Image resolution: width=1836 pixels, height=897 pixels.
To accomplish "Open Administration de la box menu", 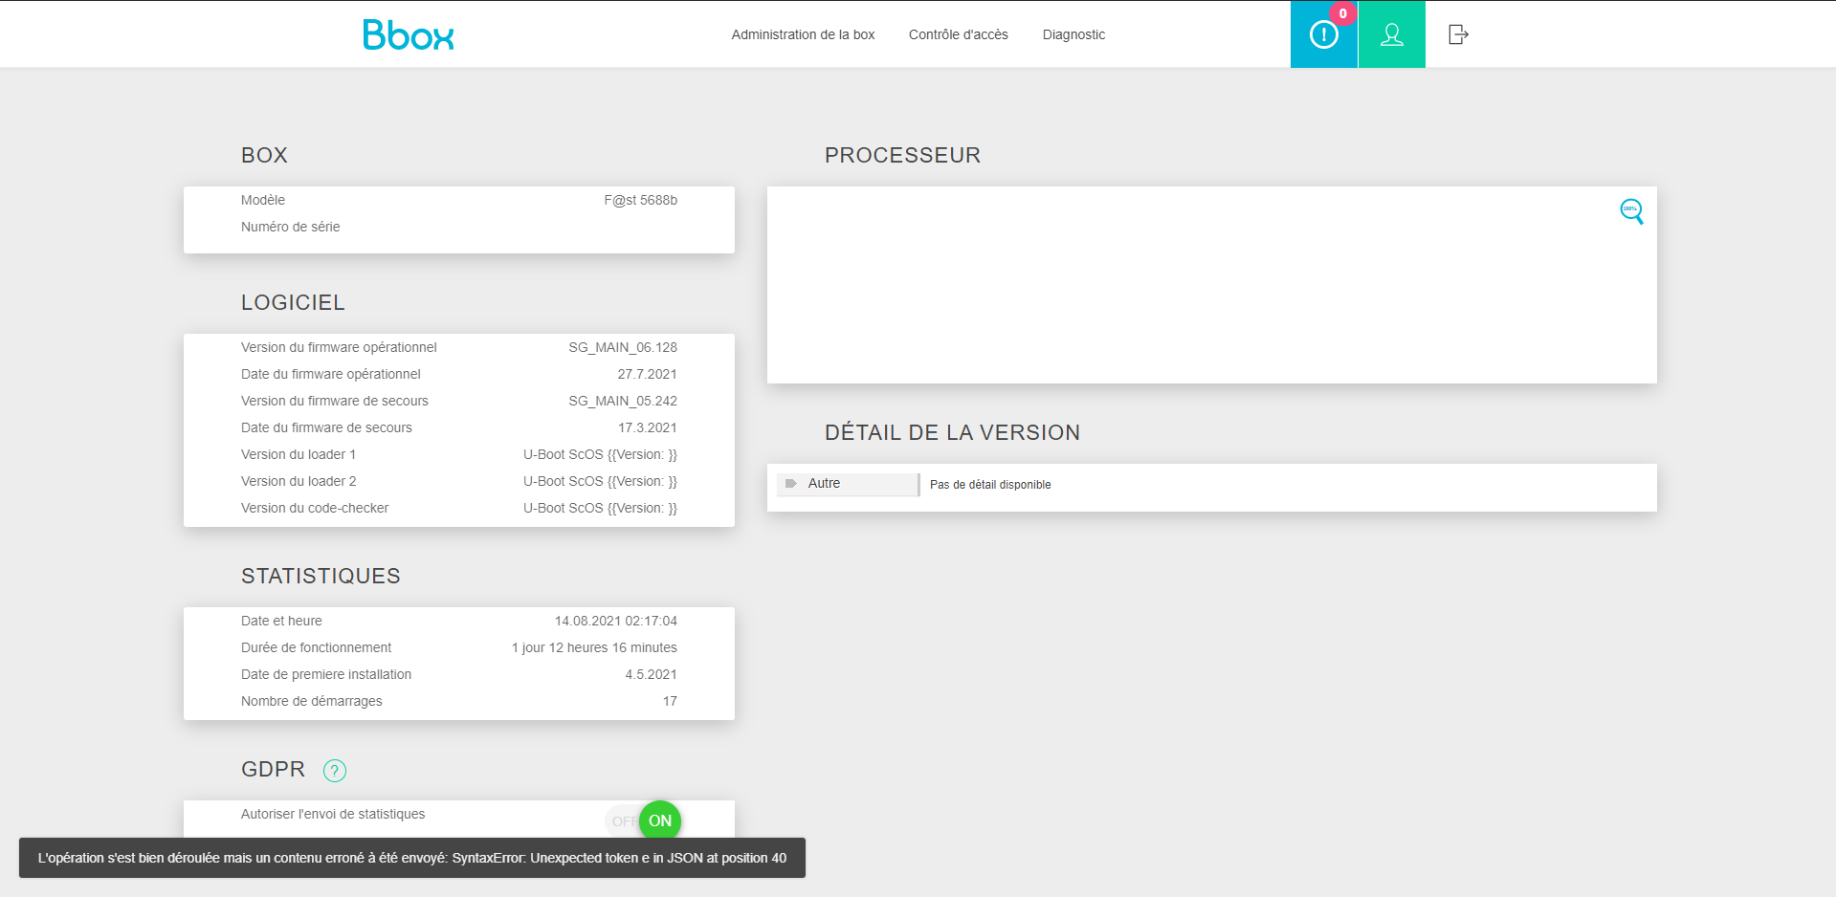I will click(803, 34).
